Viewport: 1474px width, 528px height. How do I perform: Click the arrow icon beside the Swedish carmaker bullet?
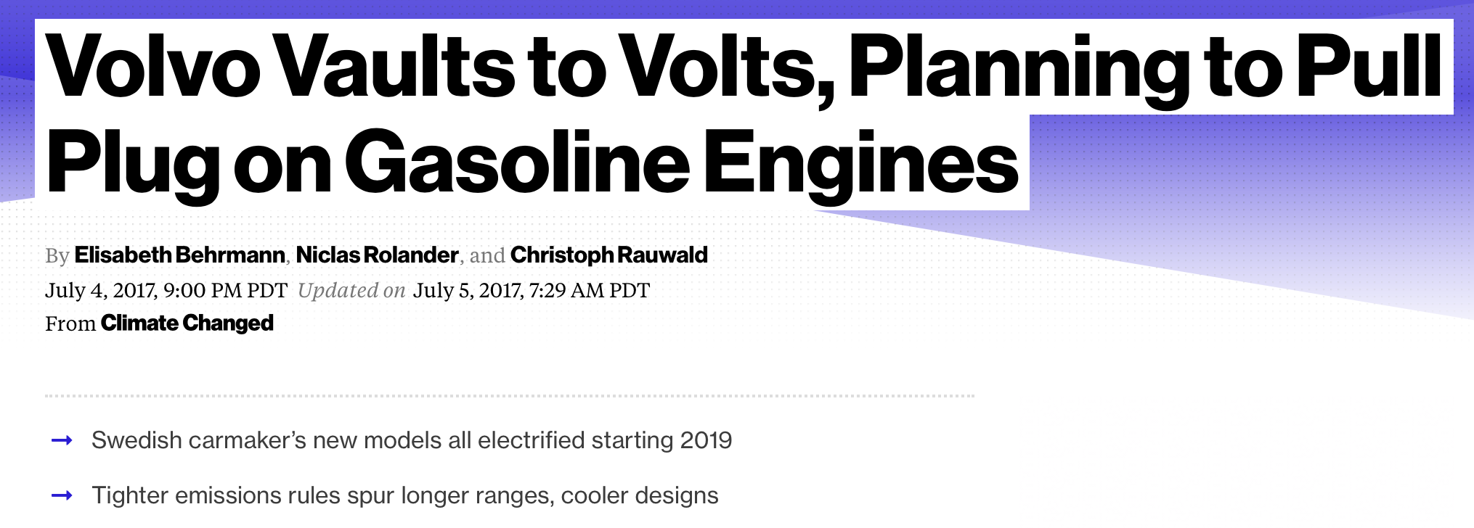click(x=62, y=440)
